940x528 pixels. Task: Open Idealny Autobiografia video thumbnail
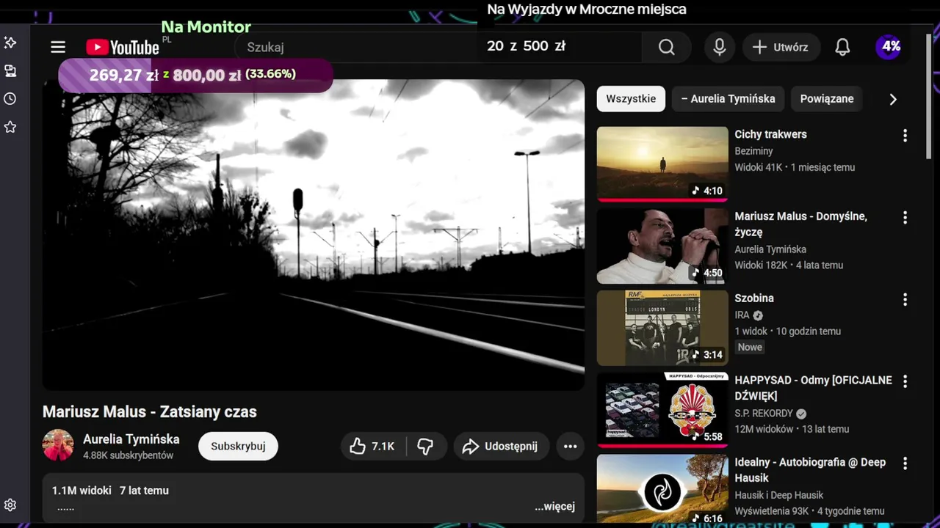pyautogui.click(x=662, y=488)
